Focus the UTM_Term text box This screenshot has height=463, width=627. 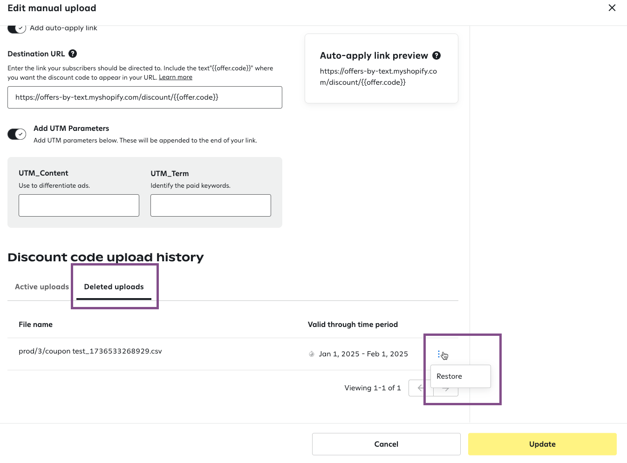pyautogui.click(x=211, y=205)
